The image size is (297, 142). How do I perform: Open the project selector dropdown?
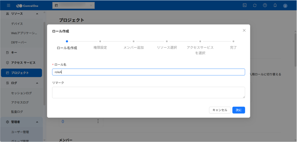73,5
